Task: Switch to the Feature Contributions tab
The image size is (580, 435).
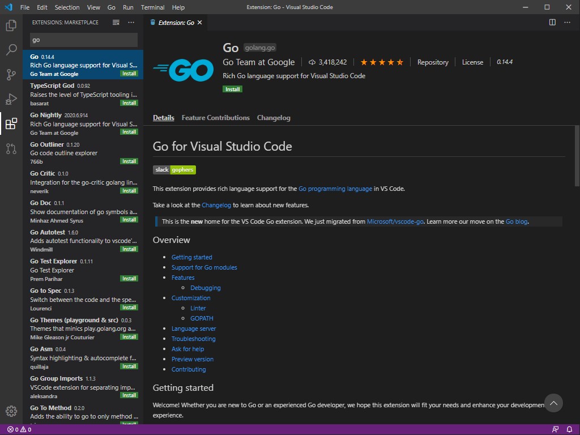Action: 215,117
